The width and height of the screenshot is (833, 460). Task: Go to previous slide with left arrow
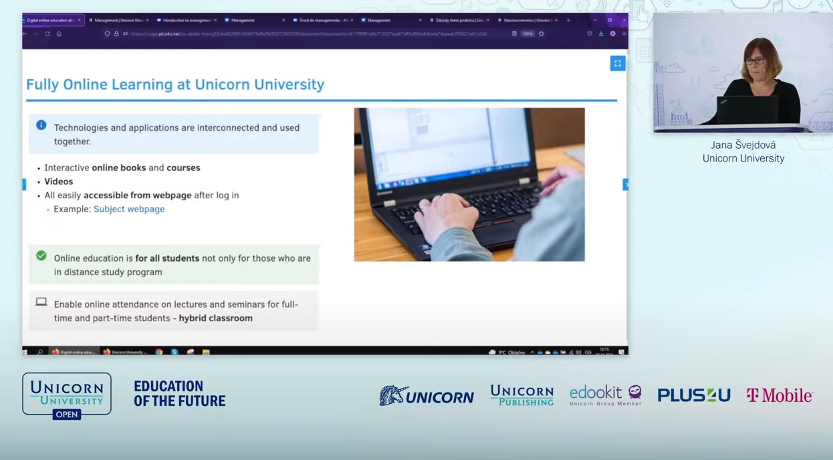coord(24,184)
